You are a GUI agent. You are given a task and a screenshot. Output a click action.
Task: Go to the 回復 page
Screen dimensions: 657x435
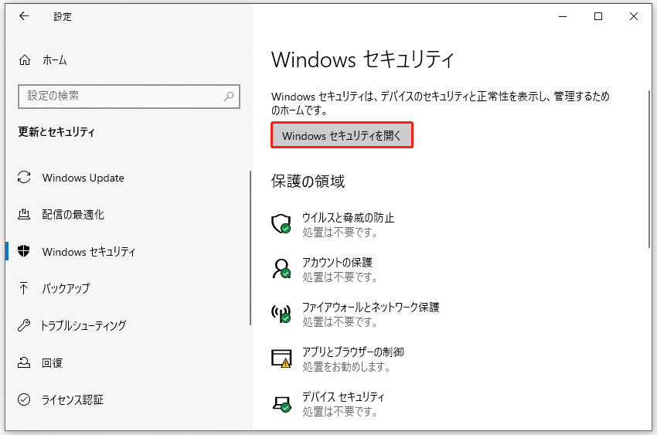pyautogui.click(x=52, y=362)
